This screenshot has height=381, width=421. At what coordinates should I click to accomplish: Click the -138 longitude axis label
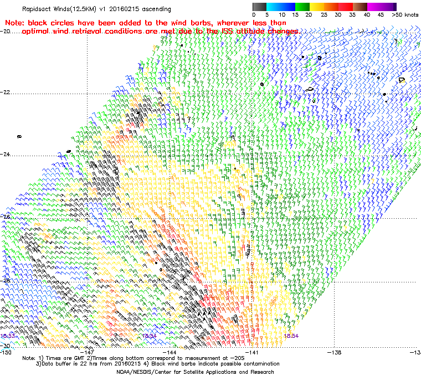[334, 352]
